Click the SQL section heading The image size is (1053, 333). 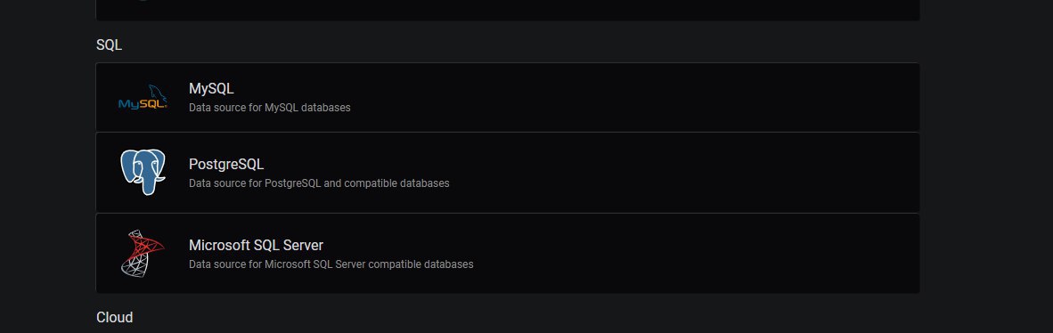[109, 45]
